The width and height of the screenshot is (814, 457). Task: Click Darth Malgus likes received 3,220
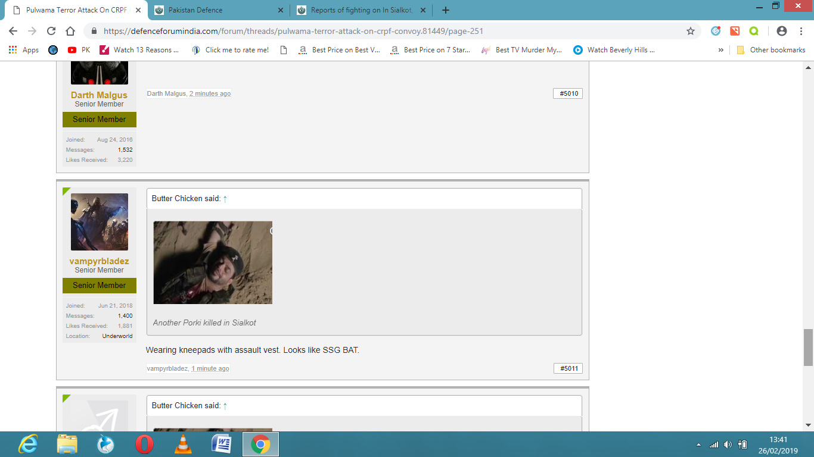pyautogui.click(x=125, y=160)
